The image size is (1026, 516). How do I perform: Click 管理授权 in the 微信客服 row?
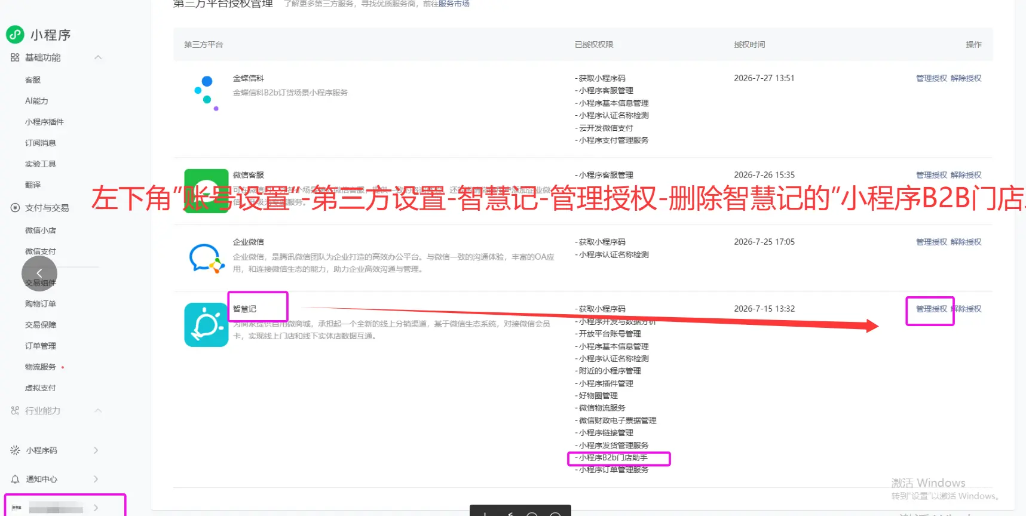coord(932,175)
